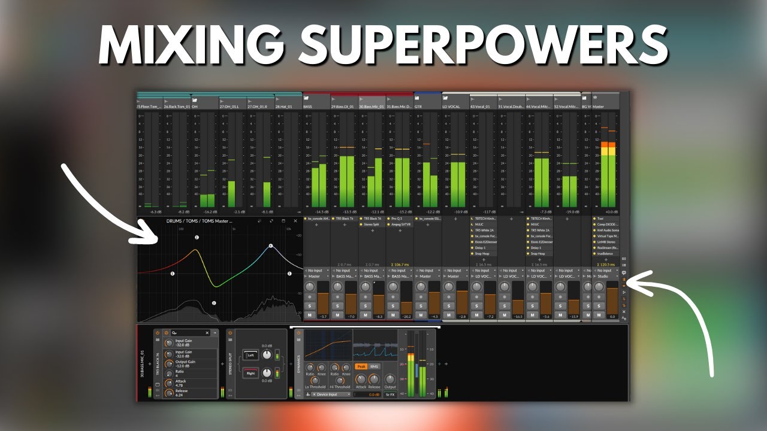Click the Left channel button in Stereo Split
Screen dimensions: 767x431
250,355
